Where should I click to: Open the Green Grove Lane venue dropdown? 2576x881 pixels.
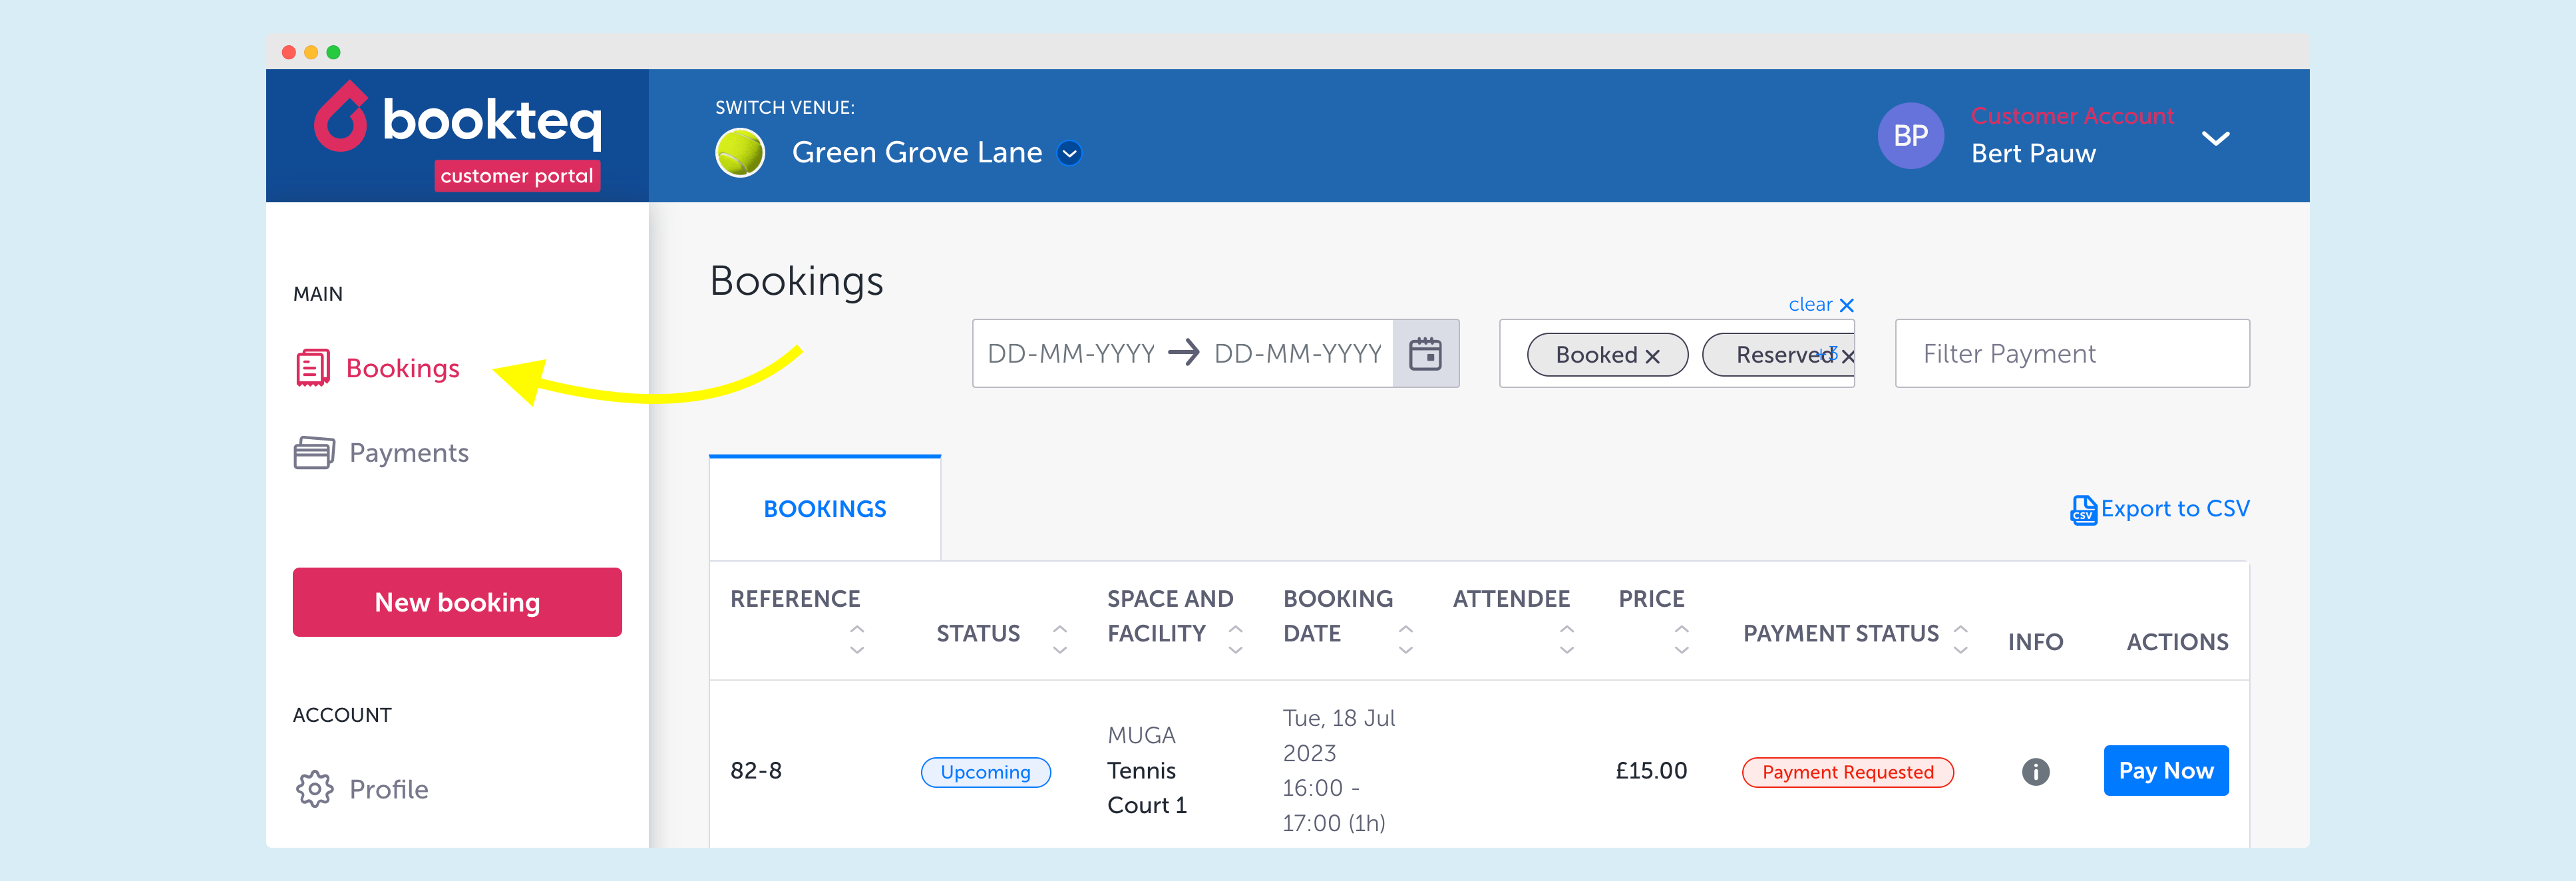pos(1070,153)
